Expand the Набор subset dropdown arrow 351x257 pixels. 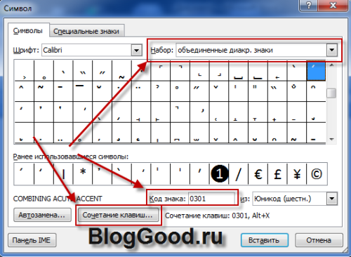pos(332,50)
